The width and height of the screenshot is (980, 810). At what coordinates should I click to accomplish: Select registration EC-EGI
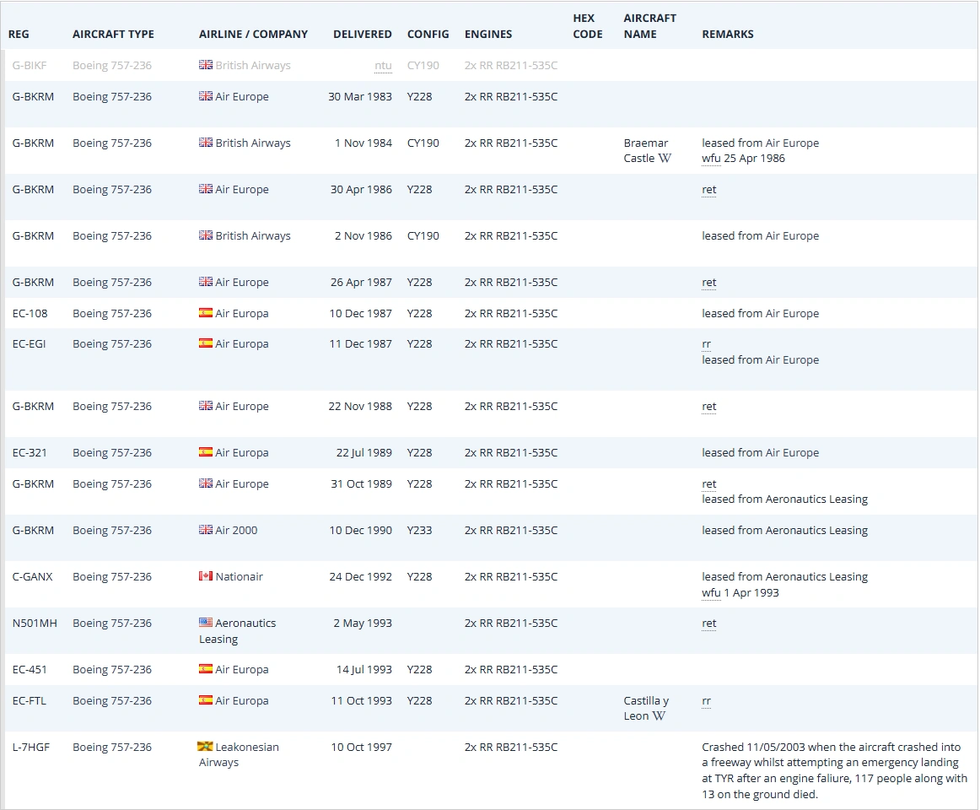point(29,343)
